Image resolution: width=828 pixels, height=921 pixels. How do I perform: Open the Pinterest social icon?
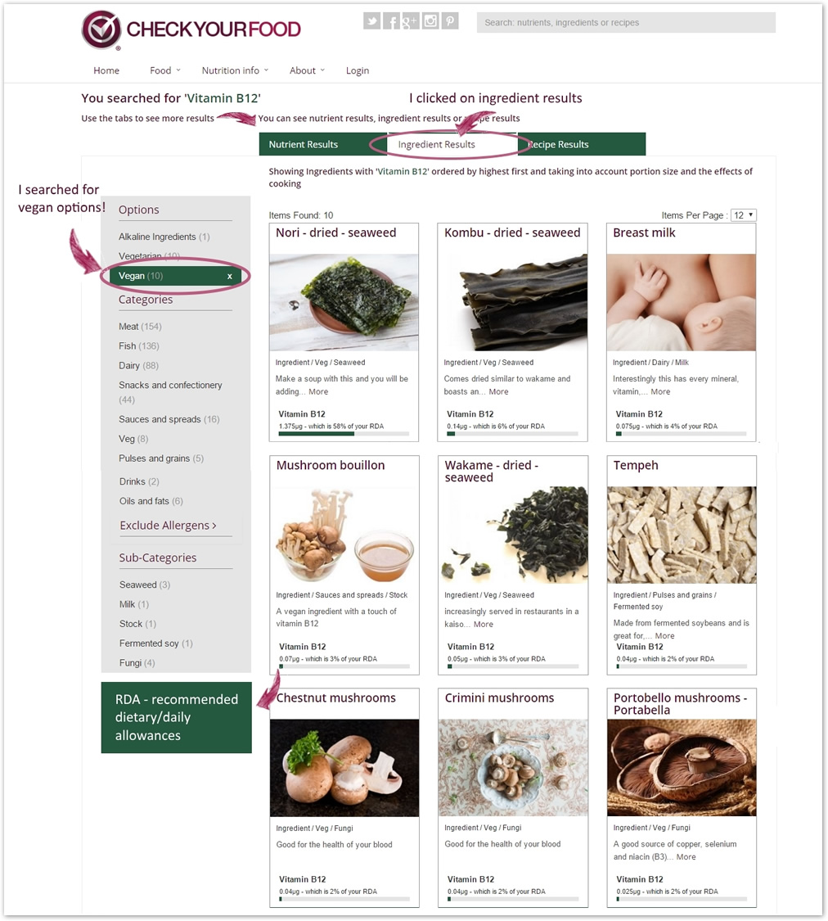[x=449, y=22]
